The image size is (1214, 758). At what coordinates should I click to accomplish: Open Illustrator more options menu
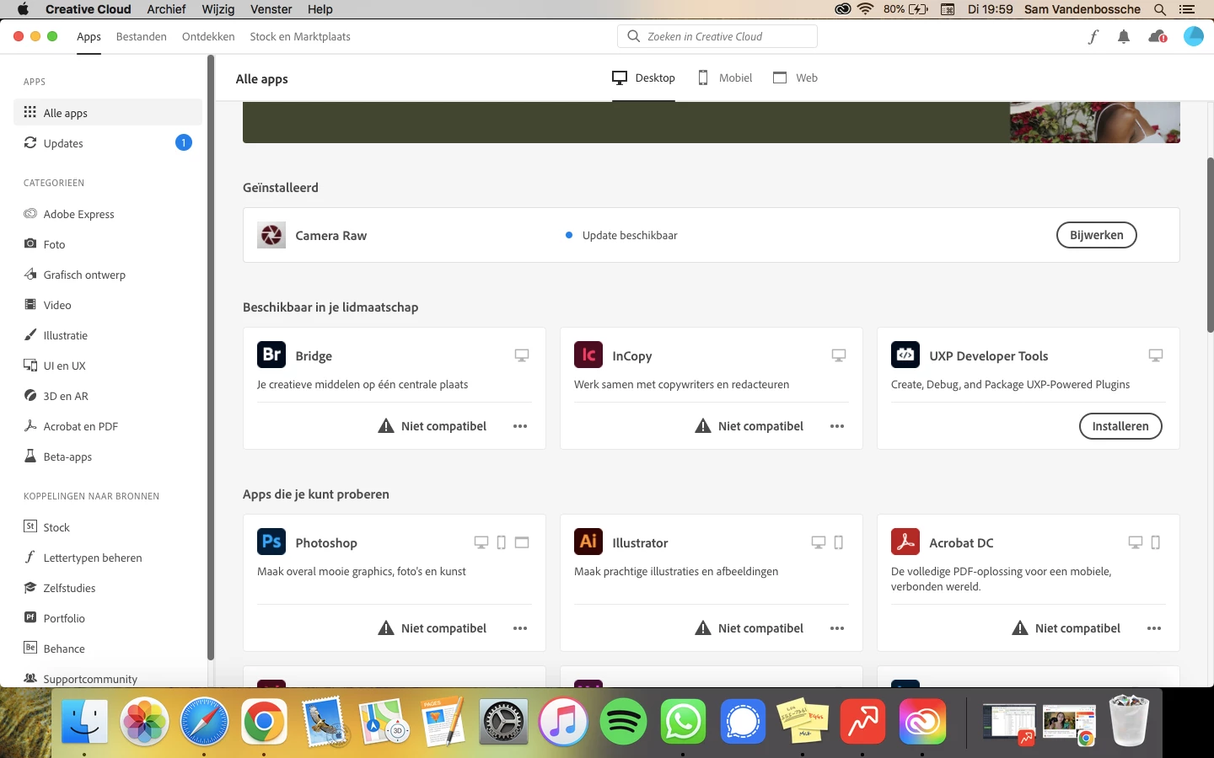(837, 628)
